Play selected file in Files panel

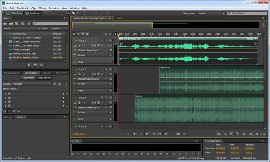(x=29, y=65)
